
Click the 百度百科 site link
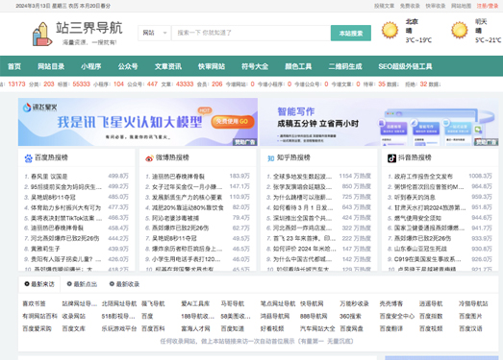click(x=153, y=329)
